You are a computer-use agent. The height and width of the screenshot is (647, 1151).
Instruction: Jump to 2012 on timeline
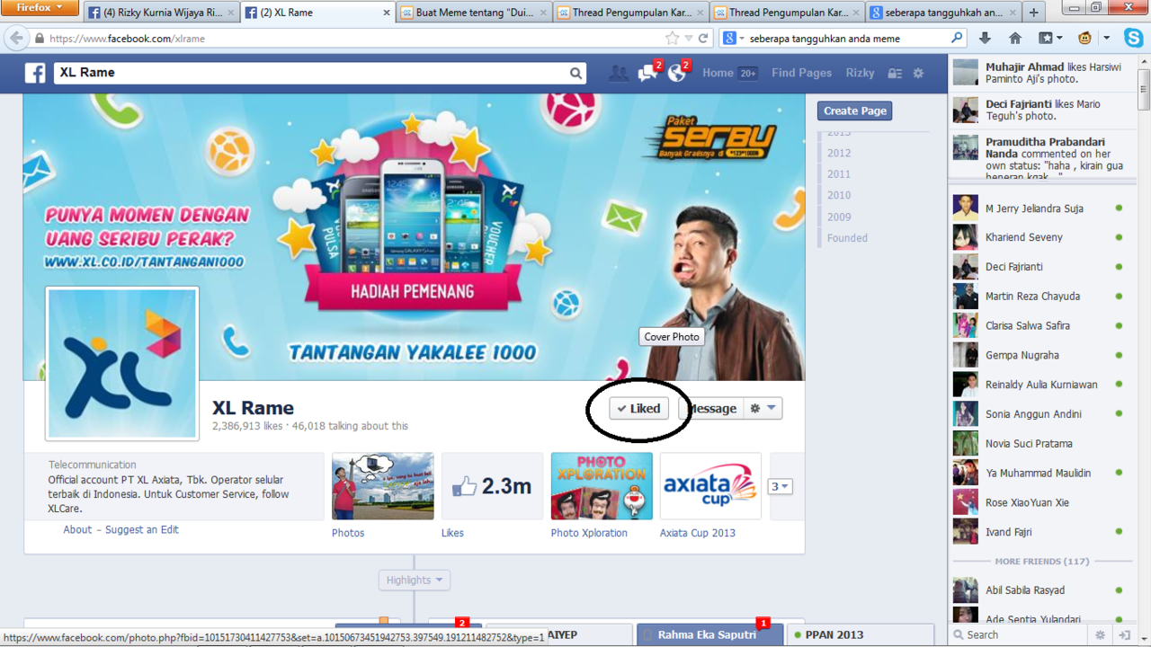click(x=839, y=153)
